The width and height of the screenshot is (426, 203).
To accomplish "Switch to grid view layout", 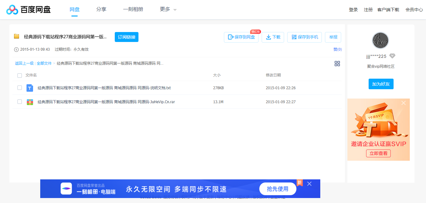I will pyautogui.click(x=337, y=63).
